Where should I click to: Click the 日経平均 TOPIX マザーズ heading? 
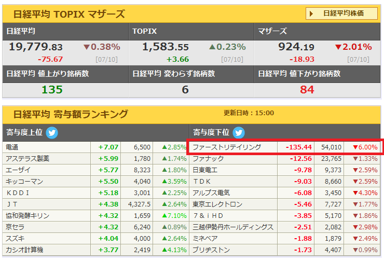tap(69, 14)
